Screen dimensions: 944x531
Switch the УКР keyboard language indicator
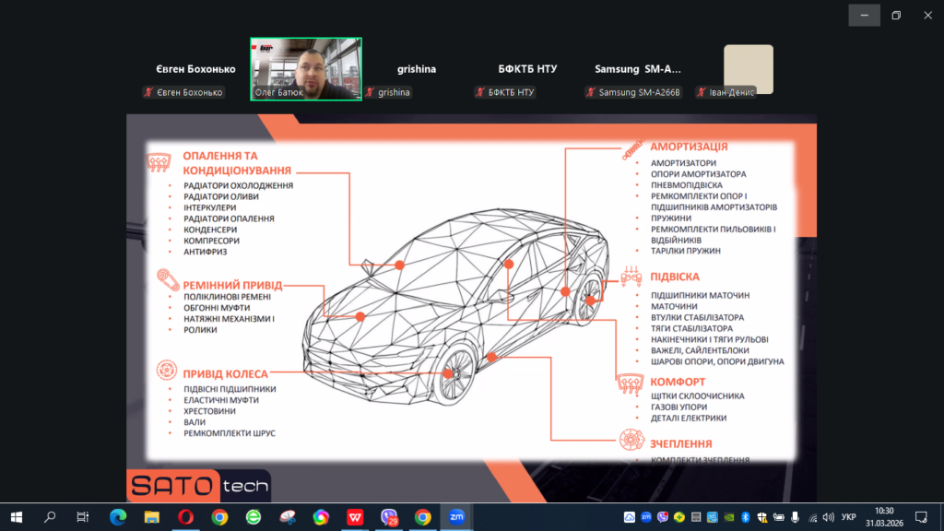pyautogui.click(x=848, y=517)
